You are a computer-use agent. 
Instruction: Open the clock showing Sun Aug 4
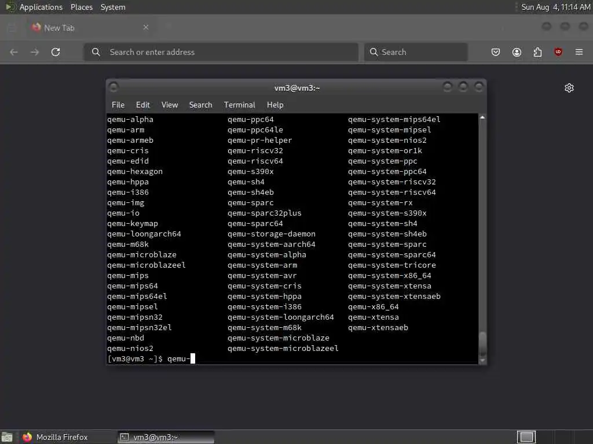[555, 7]
